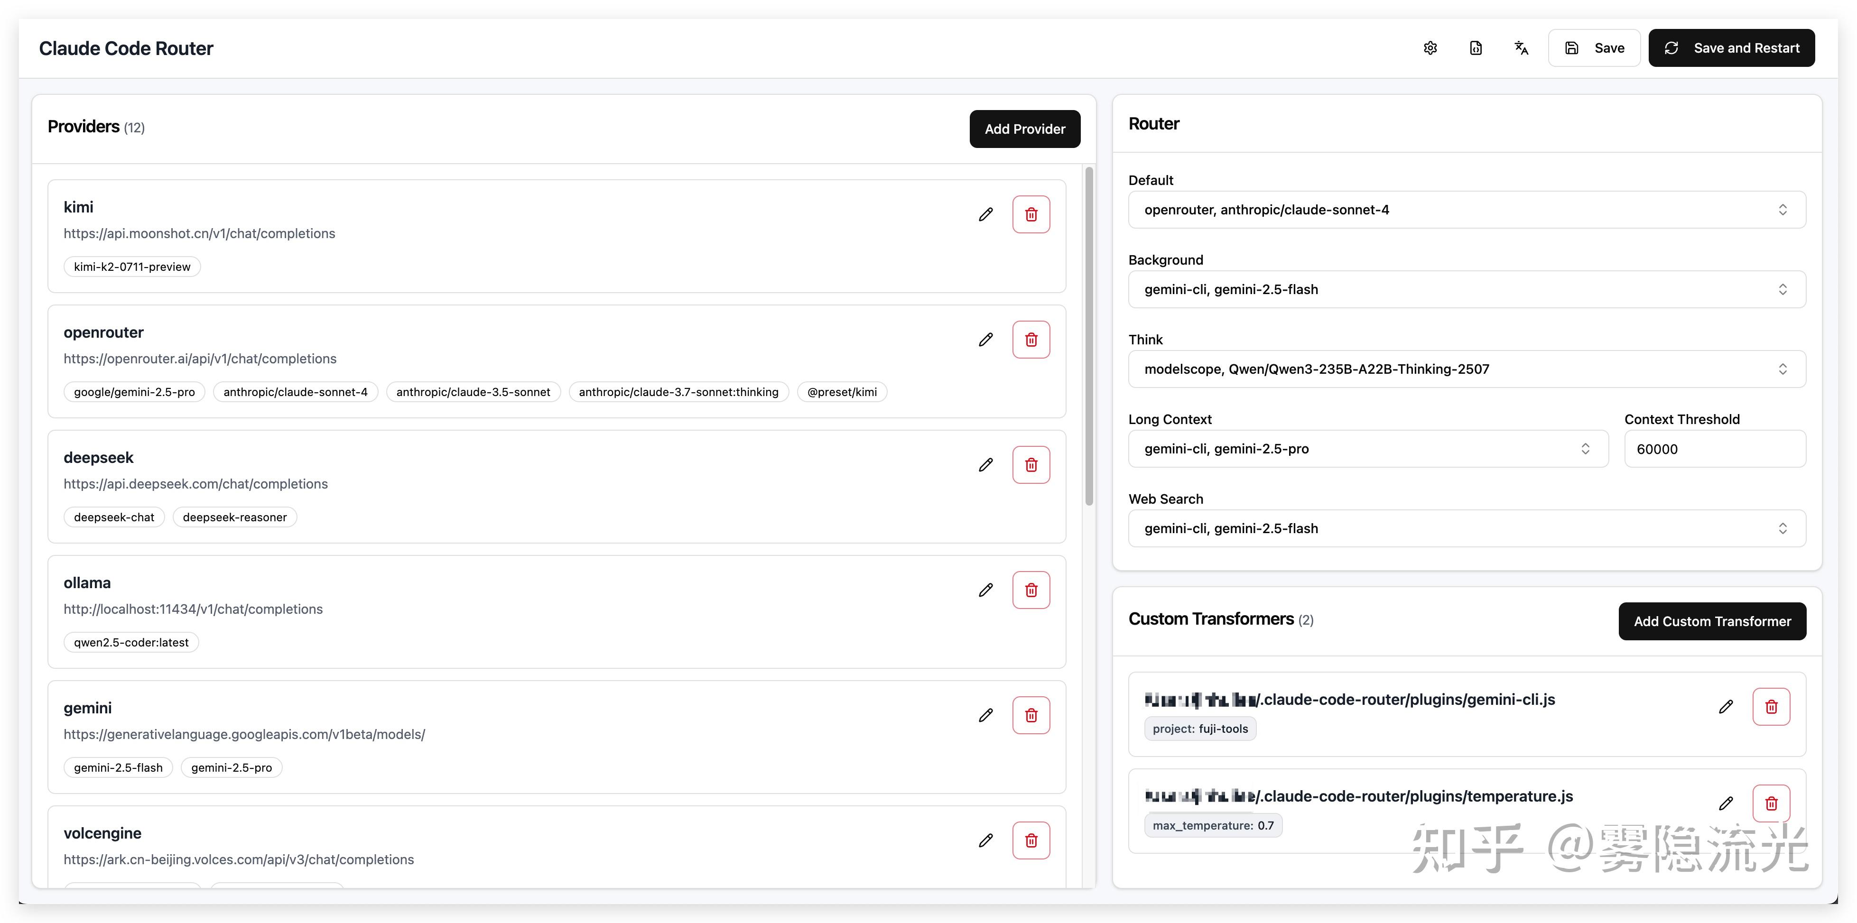Delete the openrouter provider
1857x923 pixels.
tap(1031, 340)
